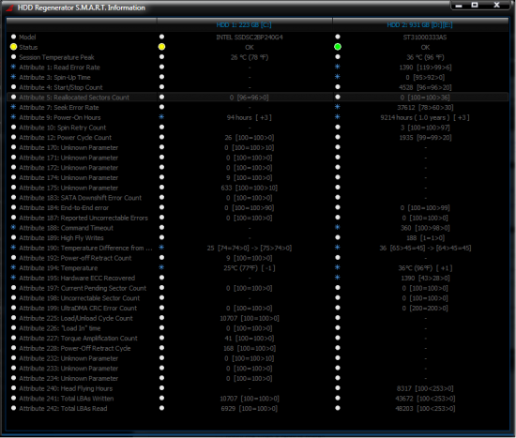Image resolution: width=516 pixels, height=438 pixels.
Task: Select the HDD 1: 223 GB [C:] column header
Action: pyautogui.click(x=244, y=25)
